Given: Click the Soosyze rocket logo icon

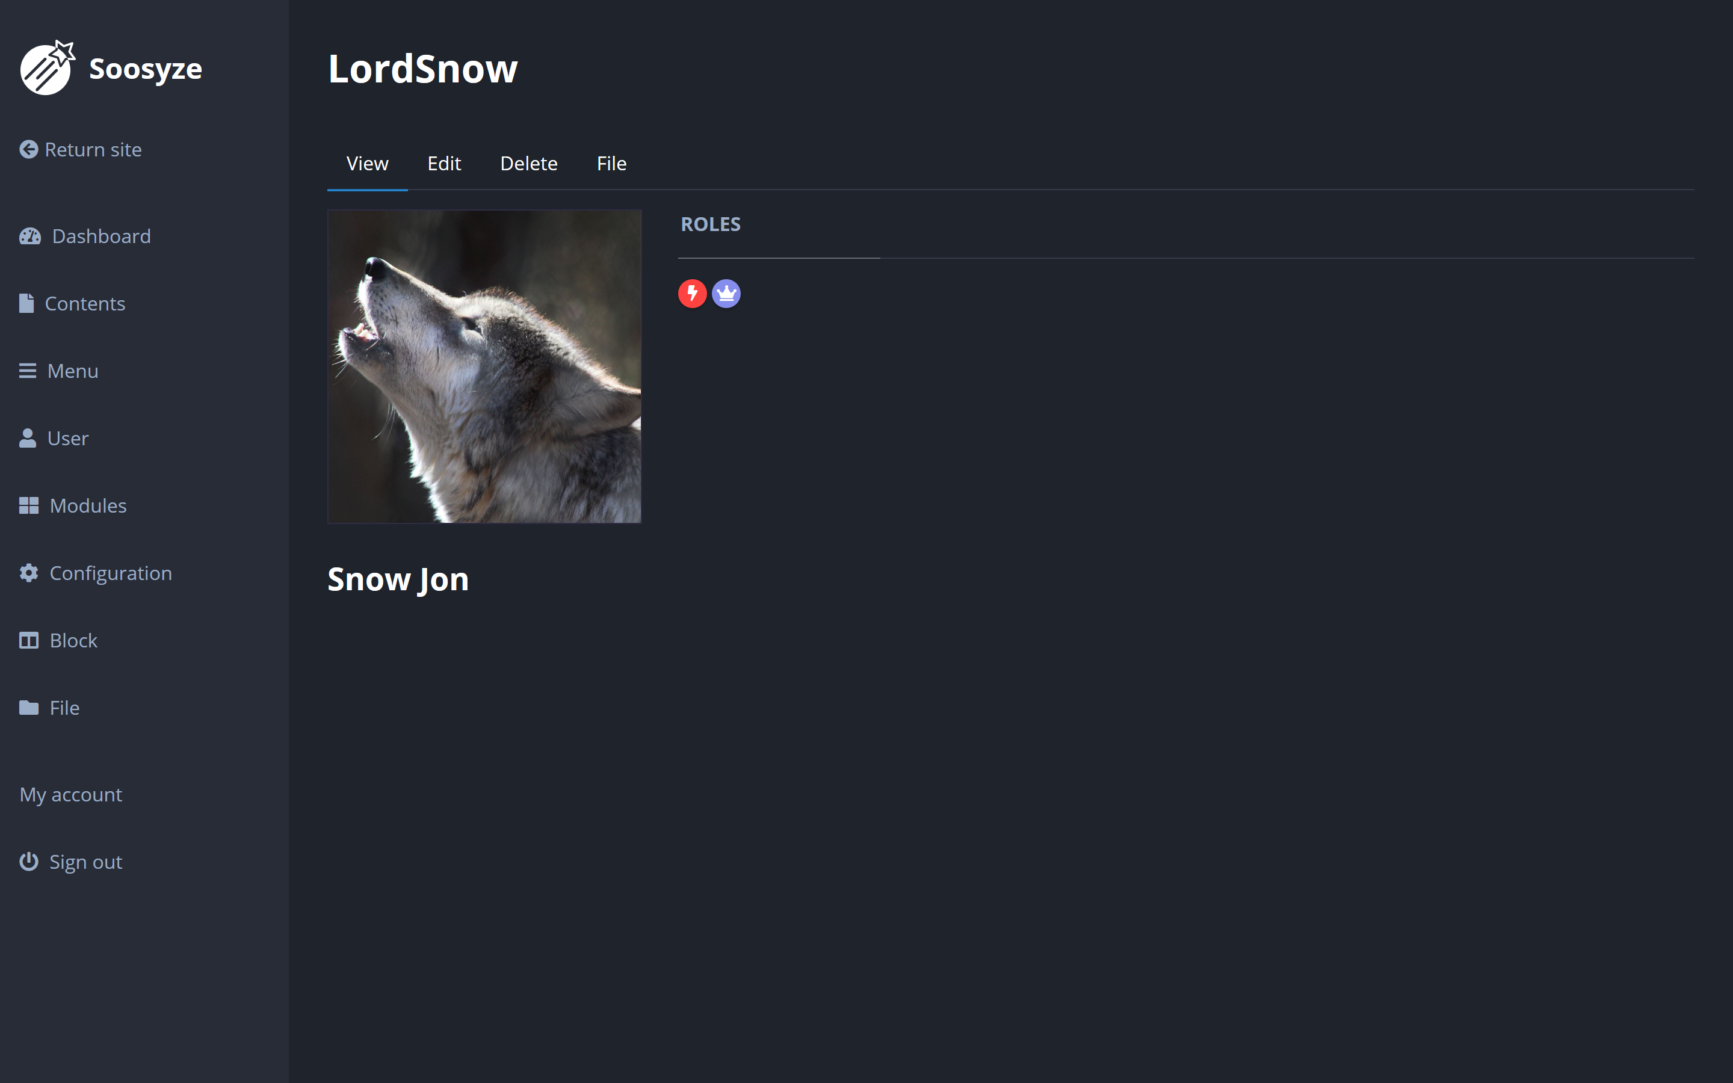Looking at the screenshot, I should 48,67.
